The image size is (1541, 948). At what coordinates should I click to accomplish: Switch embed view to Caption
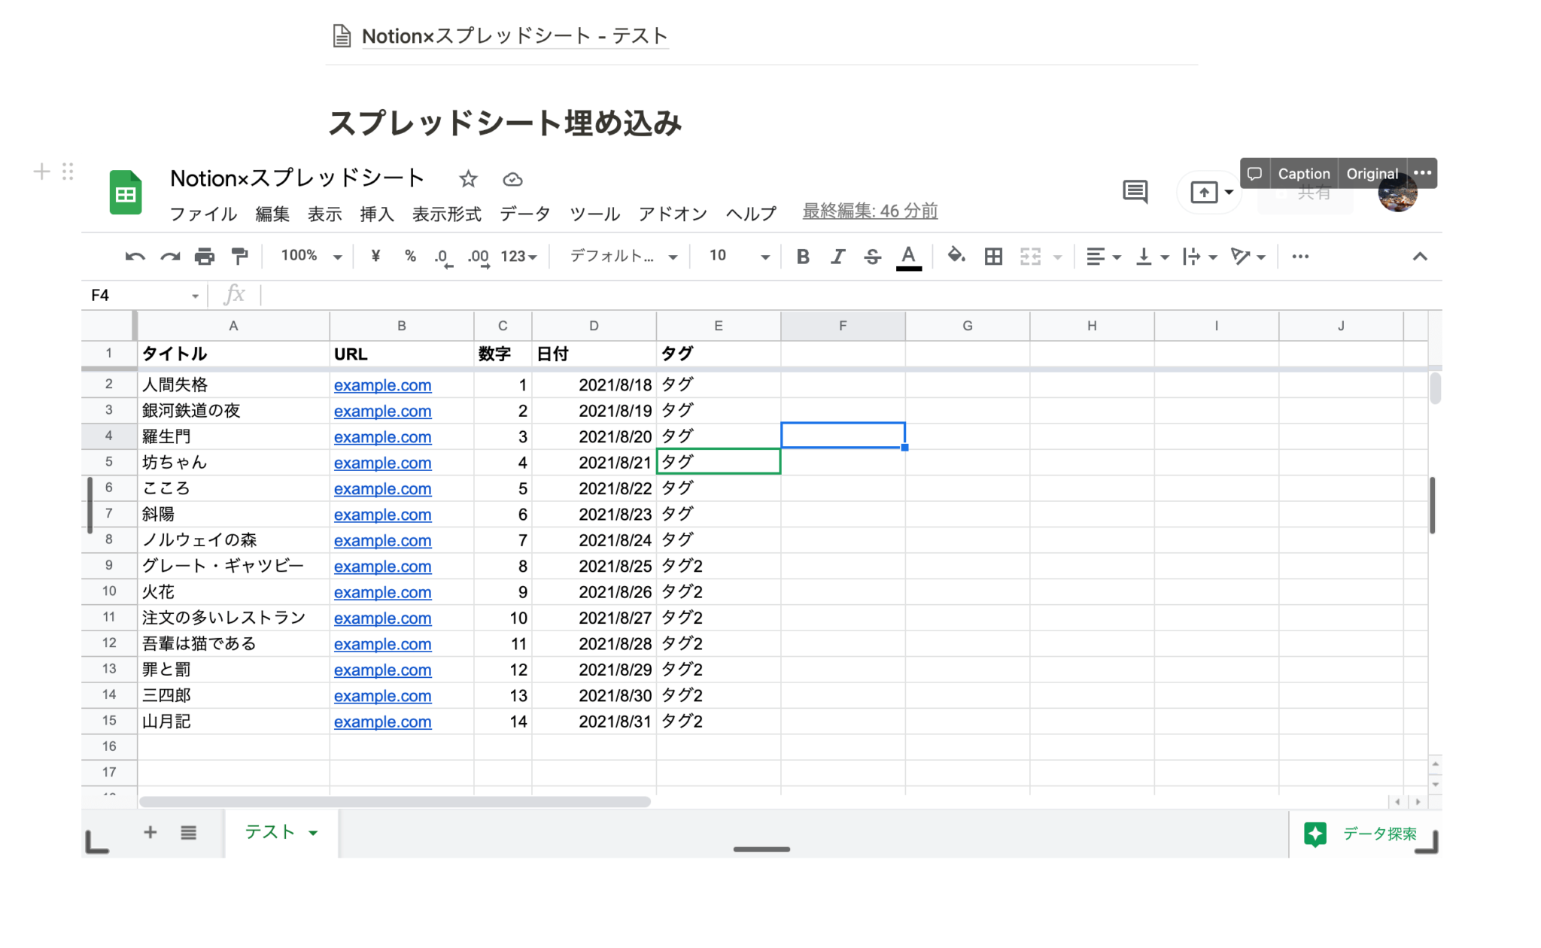[1303, 173]
